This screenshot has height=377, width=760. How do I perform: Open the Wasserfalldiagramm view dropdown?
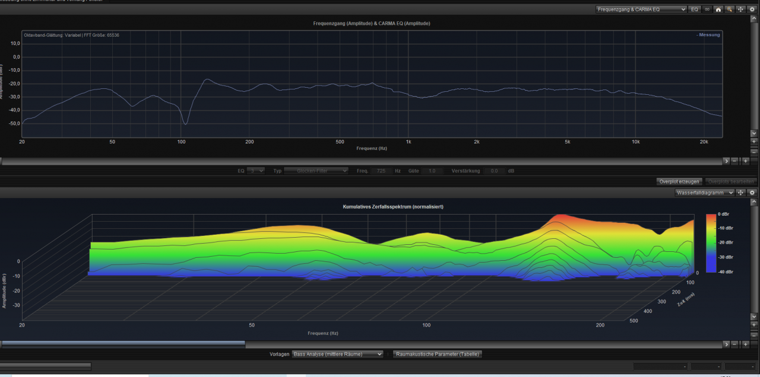pos(704,193)
